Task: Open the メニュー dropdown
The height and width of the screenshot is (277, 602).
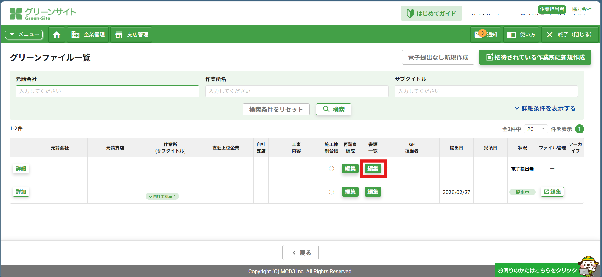Action: [x=24, y=35]
